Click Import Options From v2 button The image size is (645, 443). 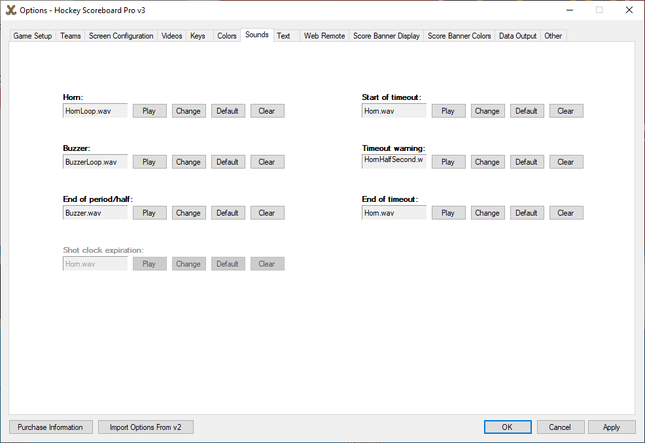pos(146,427)
